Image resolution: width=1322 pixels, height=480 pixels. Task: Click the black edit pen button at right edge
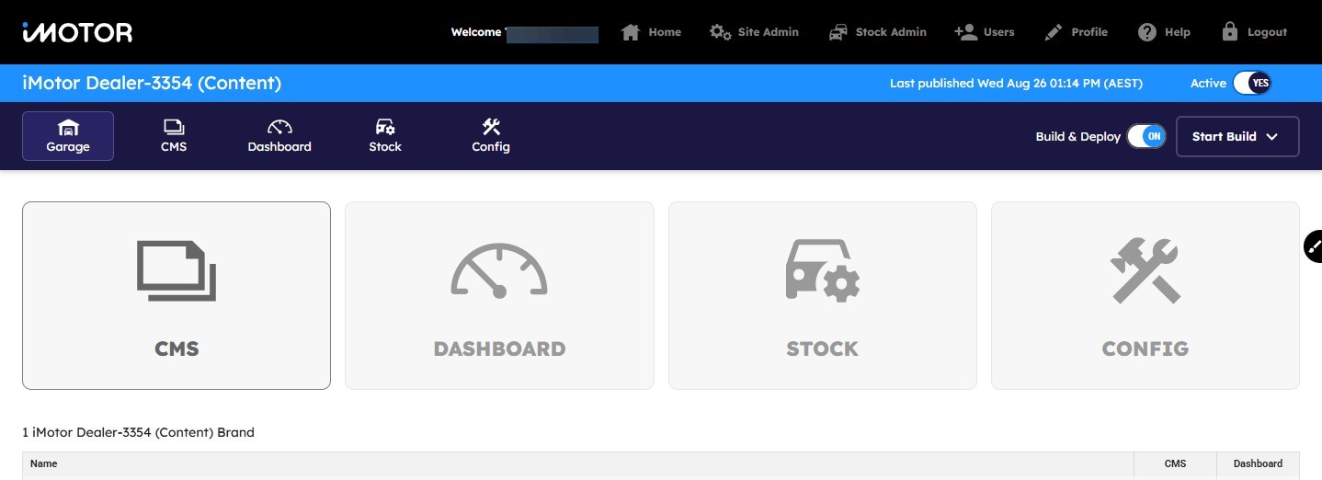point(1315,246)
